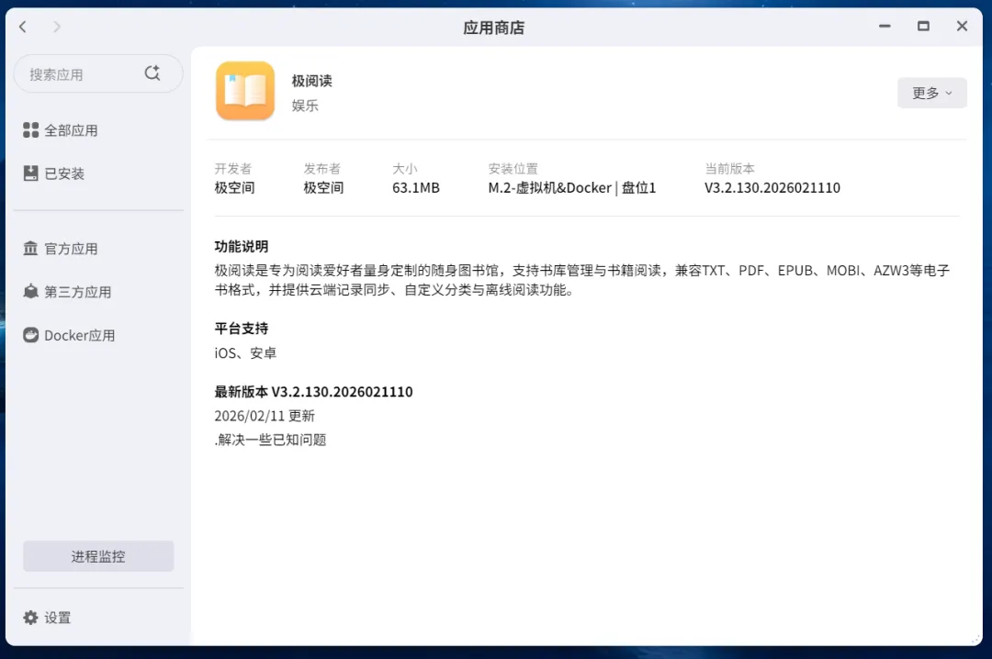Open 进程监控 process monitor

click(x=98, y=556)
